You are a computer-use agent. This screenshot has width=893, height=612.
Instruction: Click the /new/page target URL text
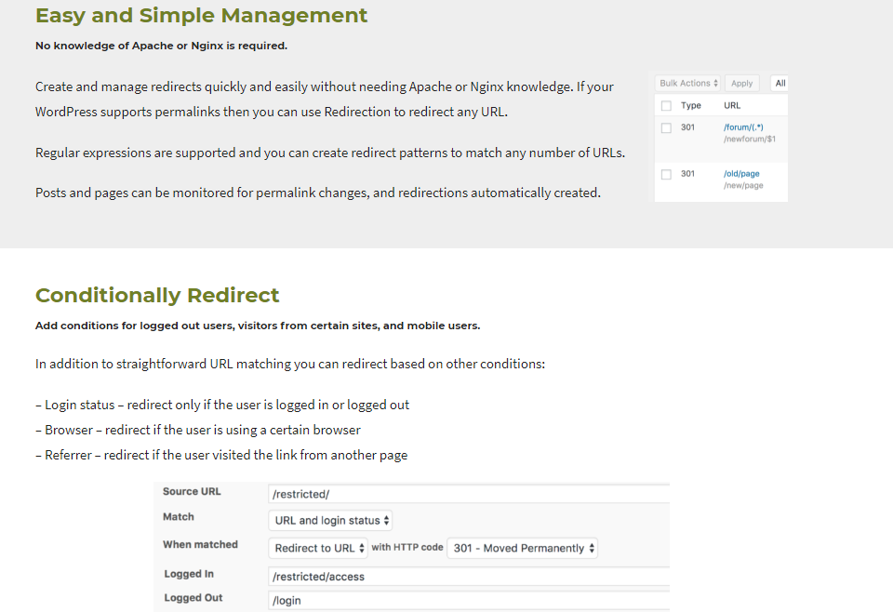pos(743,185)
